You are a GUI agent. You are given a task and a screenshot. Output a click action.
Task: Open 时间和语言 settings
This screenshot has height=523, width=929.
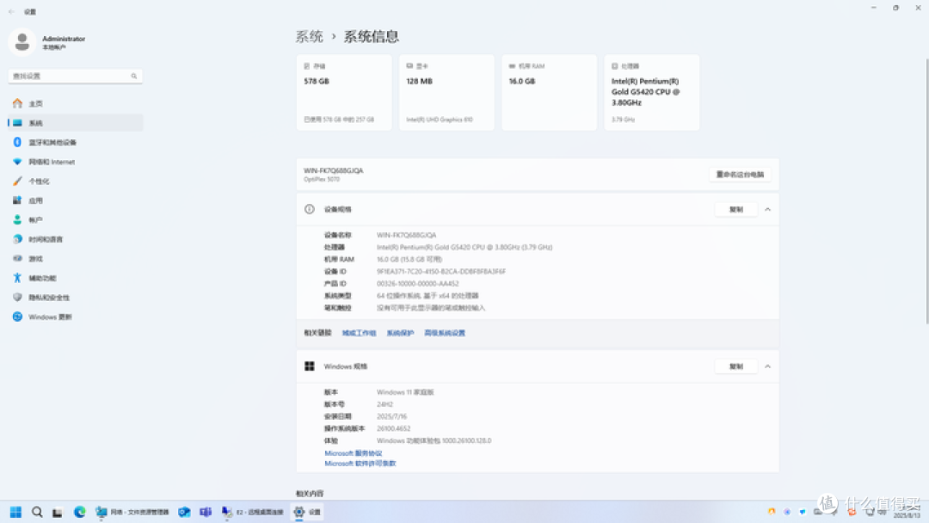click(x=75, y=239)
